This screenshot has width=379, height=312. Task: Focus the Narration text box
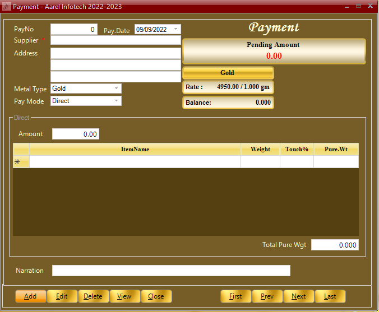coord(171,271)
